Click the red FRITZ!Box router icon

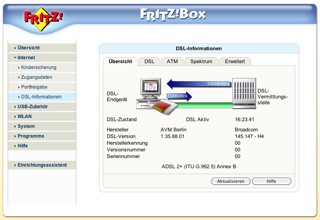pyautogui.click(x=165, y=107)
